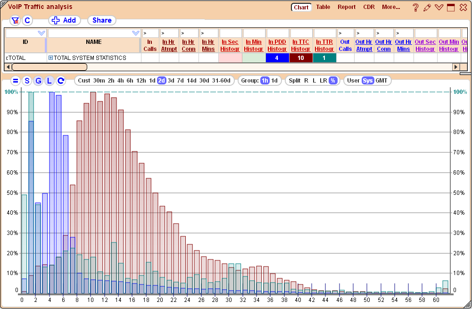
Task: Switch to the Table view
Action: pos(323,7)
